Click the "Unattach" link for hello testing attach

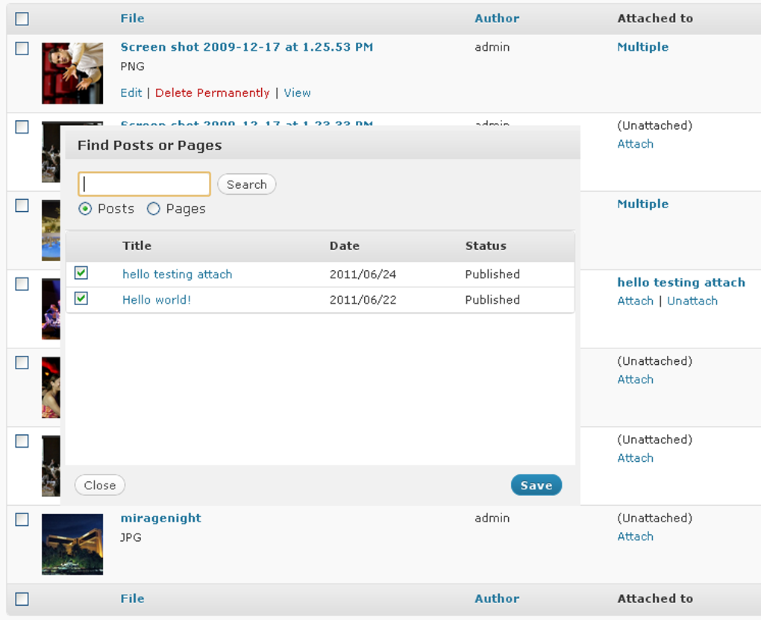[x=692, y=301]
